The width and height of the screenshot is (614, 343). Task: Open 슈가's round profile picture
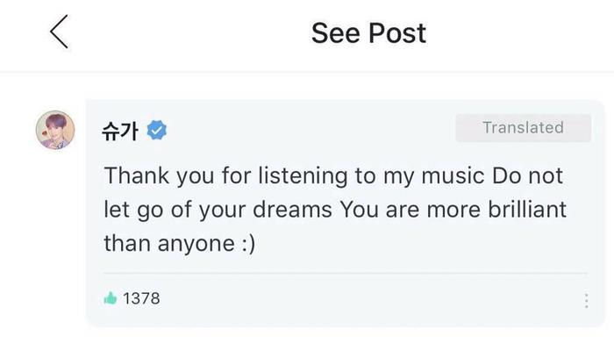55,130
